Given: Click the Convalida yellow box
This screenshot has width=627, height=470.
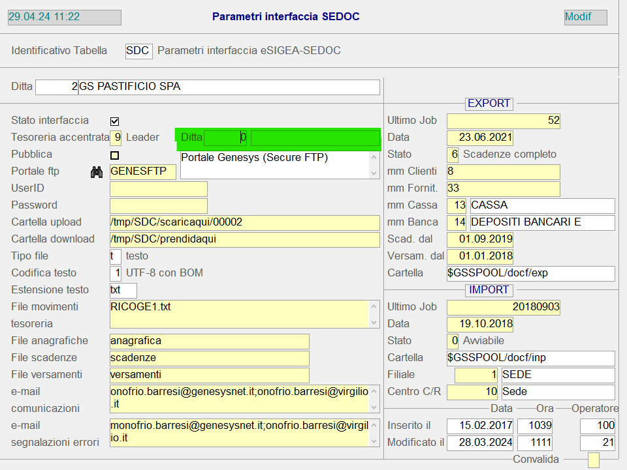Looking at the screenshot, I should [x=593, y=460].
